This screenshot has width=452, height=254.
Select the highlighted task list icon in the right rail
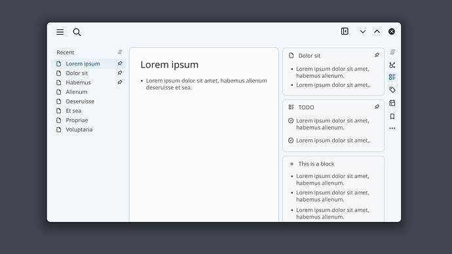392,77
